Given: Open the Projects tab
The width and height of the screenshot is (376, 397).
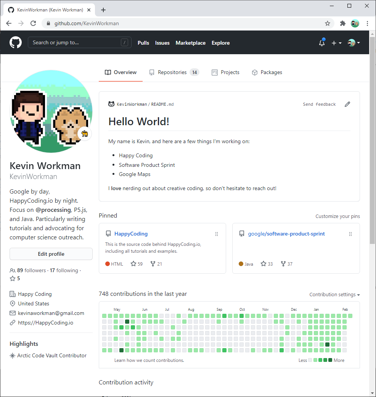Looking at the screenshot, I should click(x=225, y=73).
